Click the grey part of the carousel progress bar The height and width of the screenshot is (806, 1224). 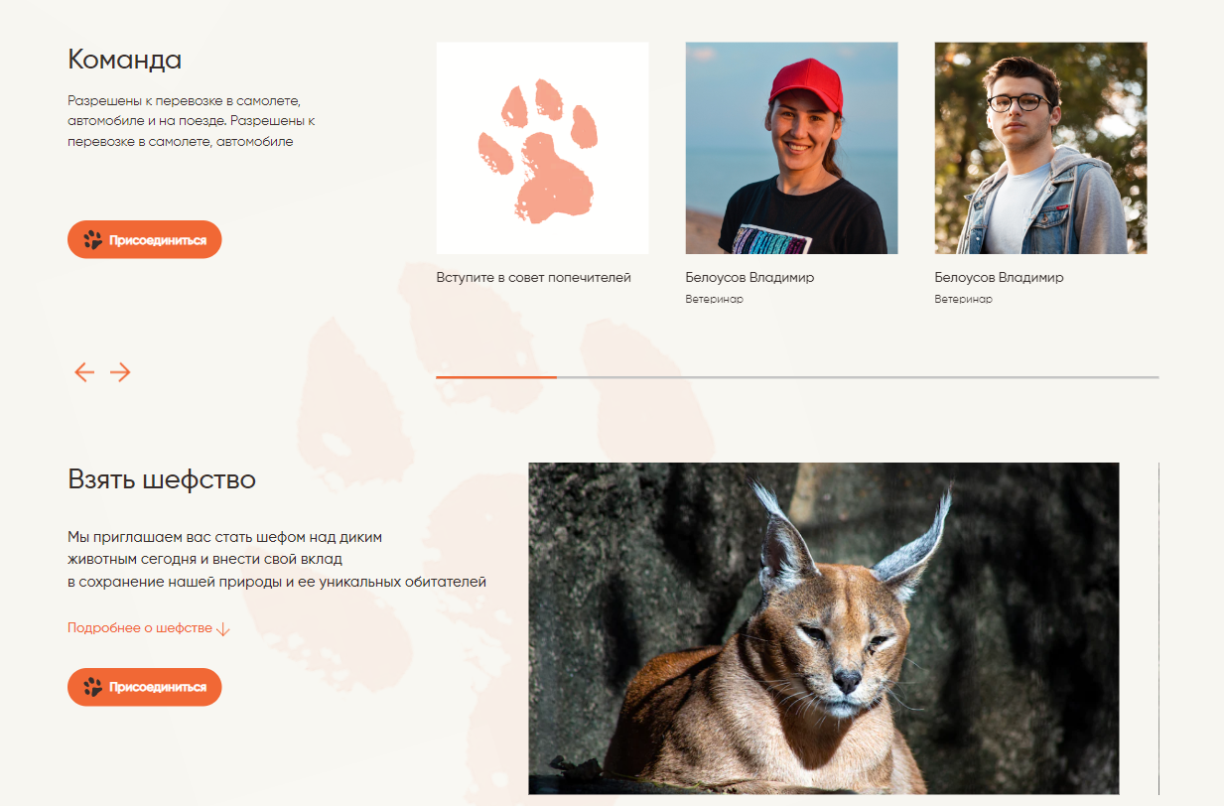858,377
